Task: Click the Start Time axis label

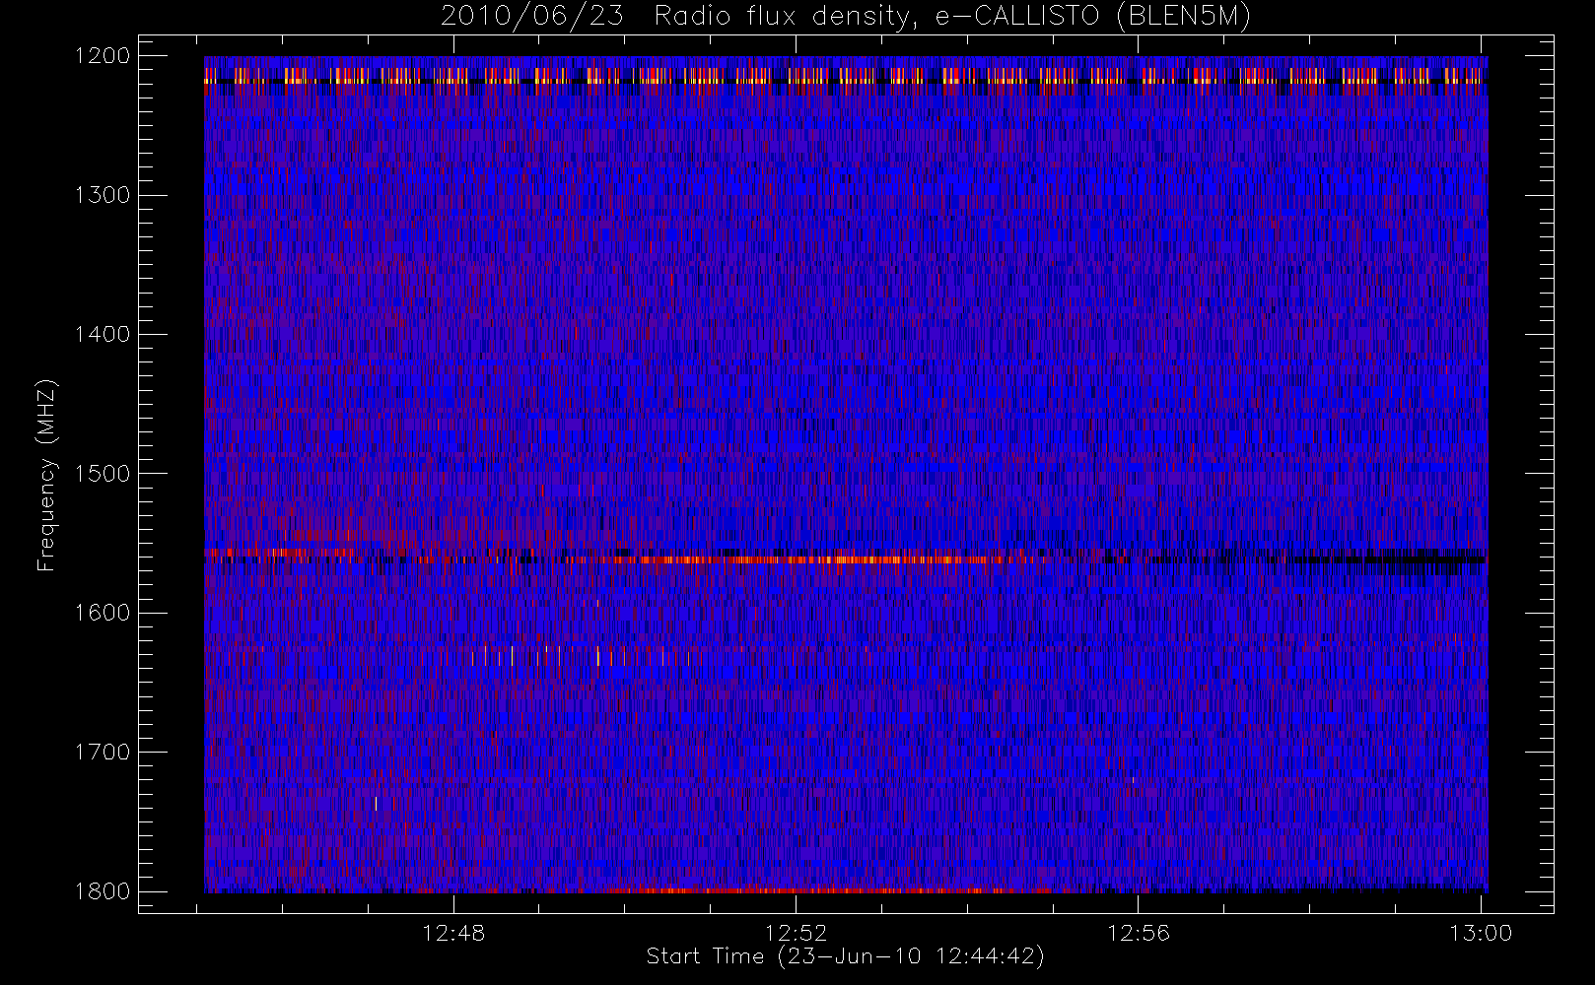Action: point(845,956)
